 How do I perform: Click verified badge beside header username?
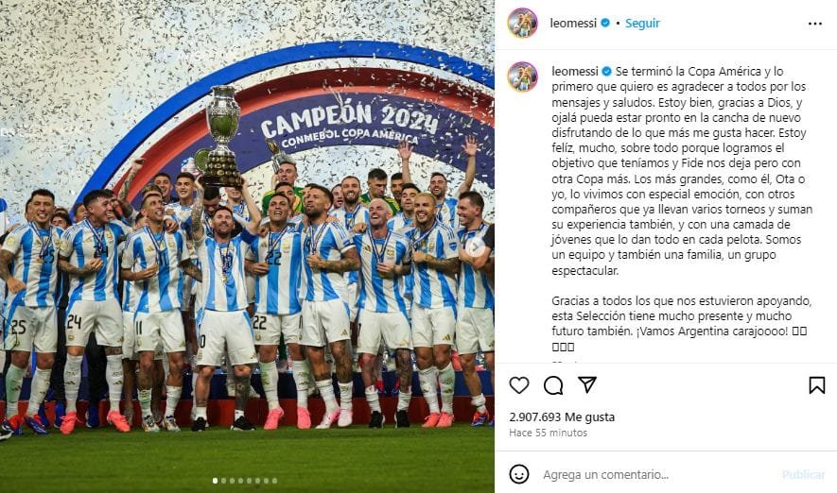(605, 23)
